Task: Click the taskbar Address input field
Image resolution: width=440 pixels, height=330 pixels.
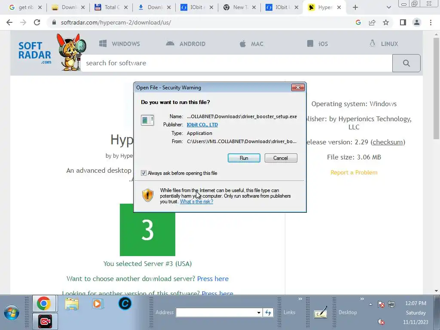Action: coord(216,312)
